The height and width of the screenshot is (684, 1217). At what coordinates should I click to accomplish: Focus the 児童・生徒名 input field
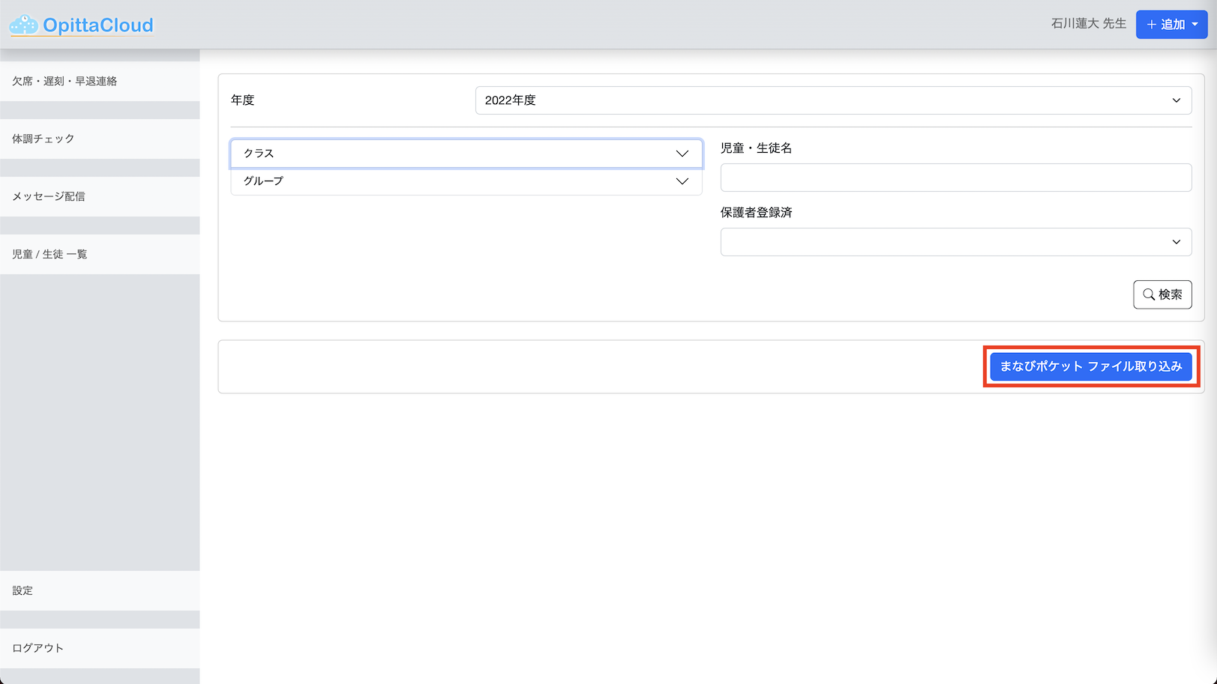coord(956,178)
